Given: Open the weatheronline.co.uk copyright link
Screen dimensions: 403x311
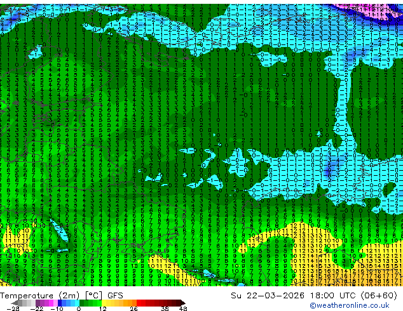Looking at the screenshot, I should [x=350, y=305].
